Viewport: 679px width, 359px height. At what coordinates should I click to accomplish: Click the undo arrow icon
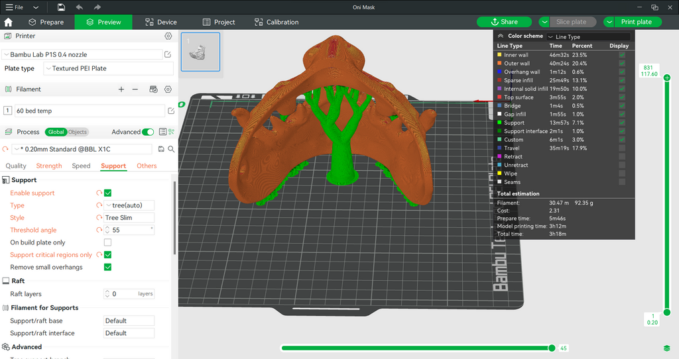tap(80, 7)
